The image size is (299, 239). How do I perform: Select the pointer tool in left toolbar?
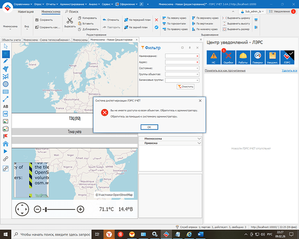click(5, 46)
